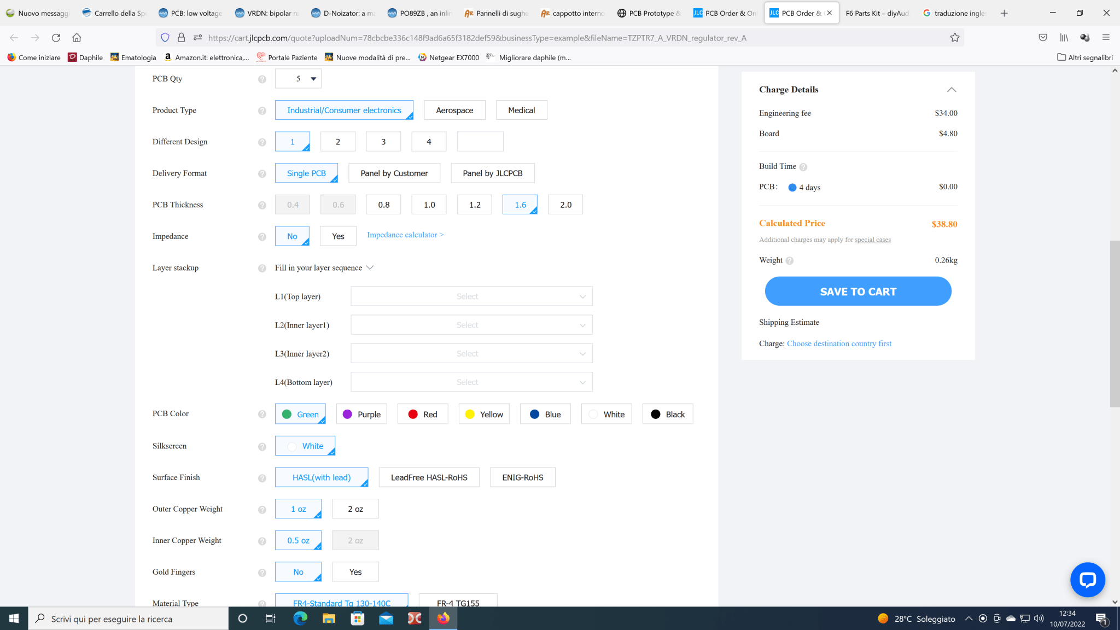Switch to F6 Parts Kit diyAudio tab

coord(877,13)
